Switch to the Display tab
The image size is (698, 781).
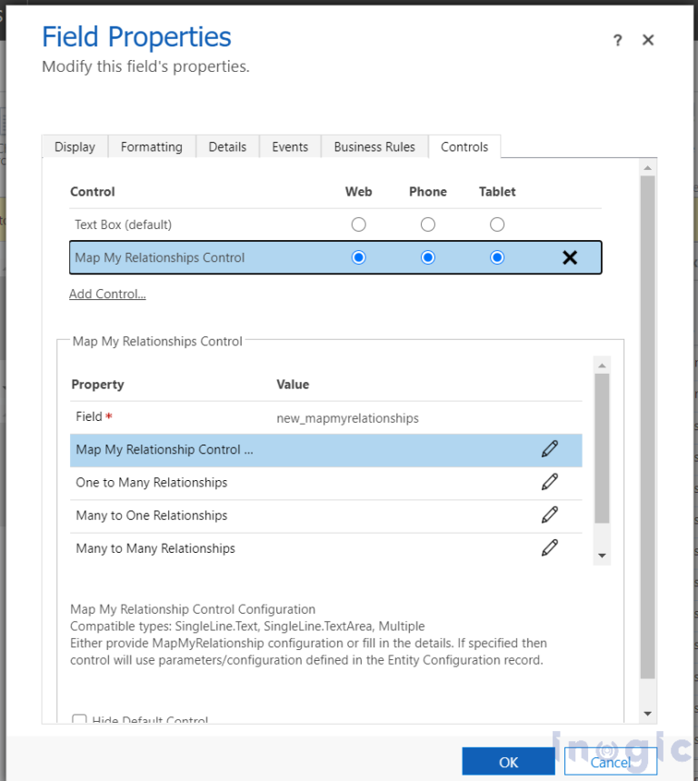(75, 147)
